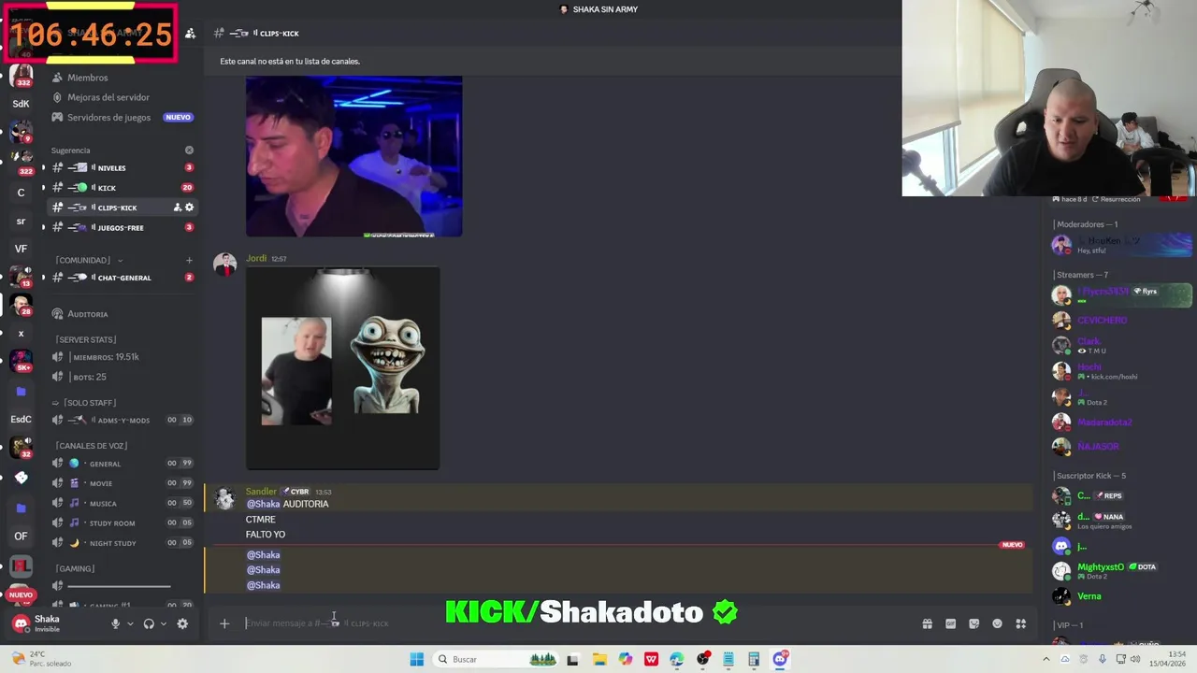The height and width of the screenshot is (673, 1197).
Task: Toggle microphone mute in user panel
Action: point(115,623)
